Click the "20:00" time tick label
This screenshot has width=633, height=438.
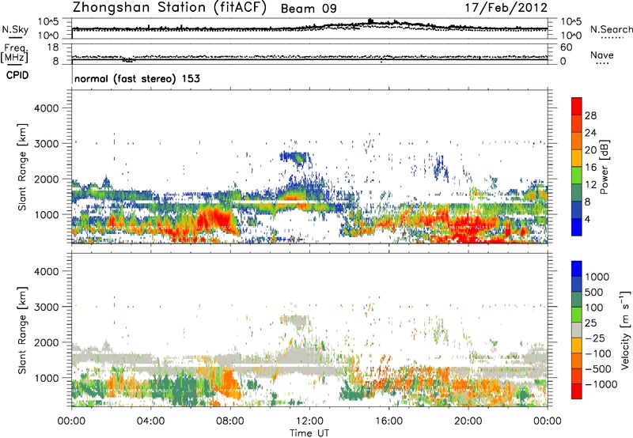coord(468,421)
